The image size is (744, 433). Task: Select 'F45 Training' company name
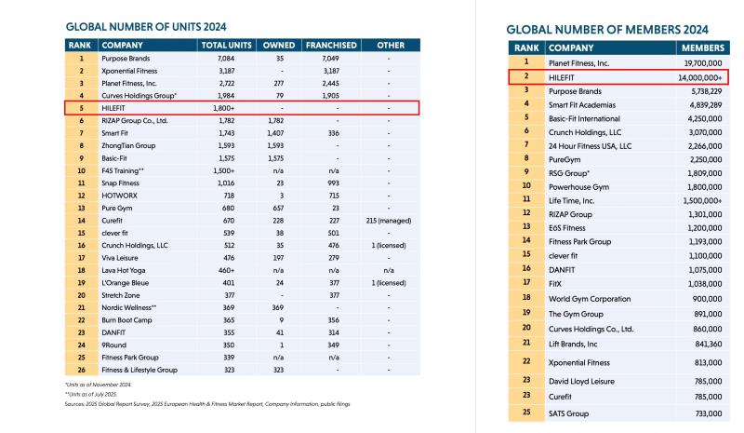point(123,170)
